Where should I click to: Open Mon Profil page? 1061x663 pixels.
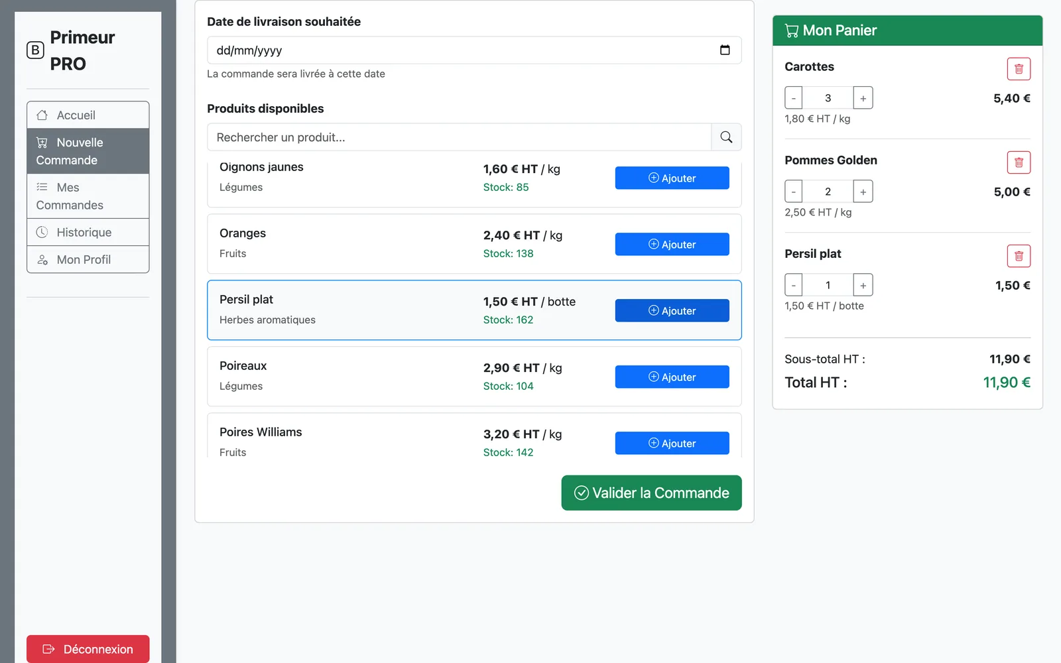(88, 260)
